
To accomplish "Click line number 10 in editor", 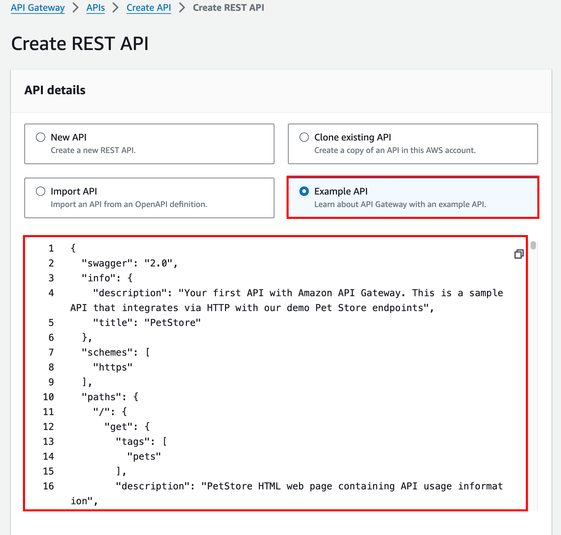I will [48, 397].
